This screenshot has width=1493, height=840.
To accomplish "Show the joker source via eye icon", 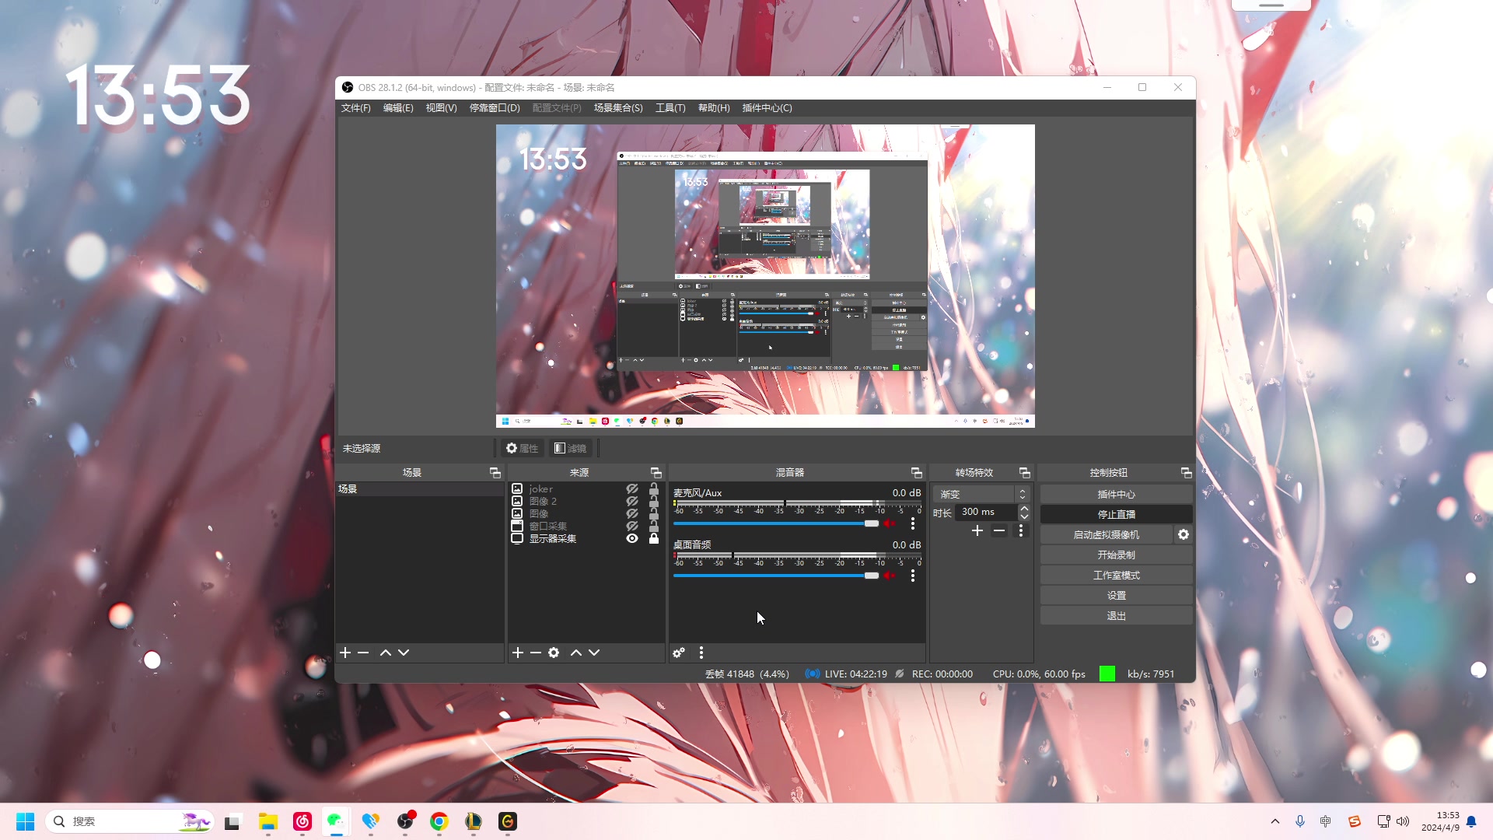I will 632,489.
